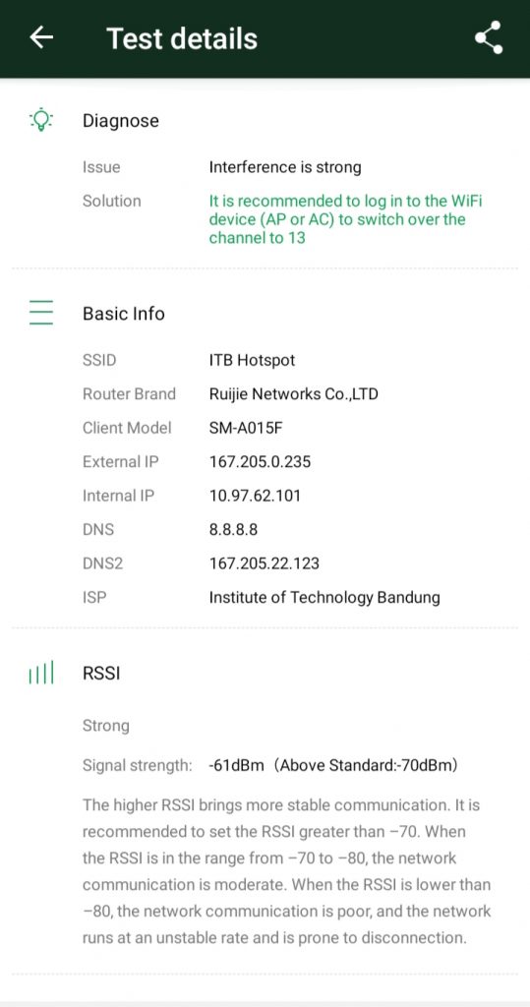Click the Basic Info list icon
The width and height of the screenshot is (530, 1007).
coord(41,313)
